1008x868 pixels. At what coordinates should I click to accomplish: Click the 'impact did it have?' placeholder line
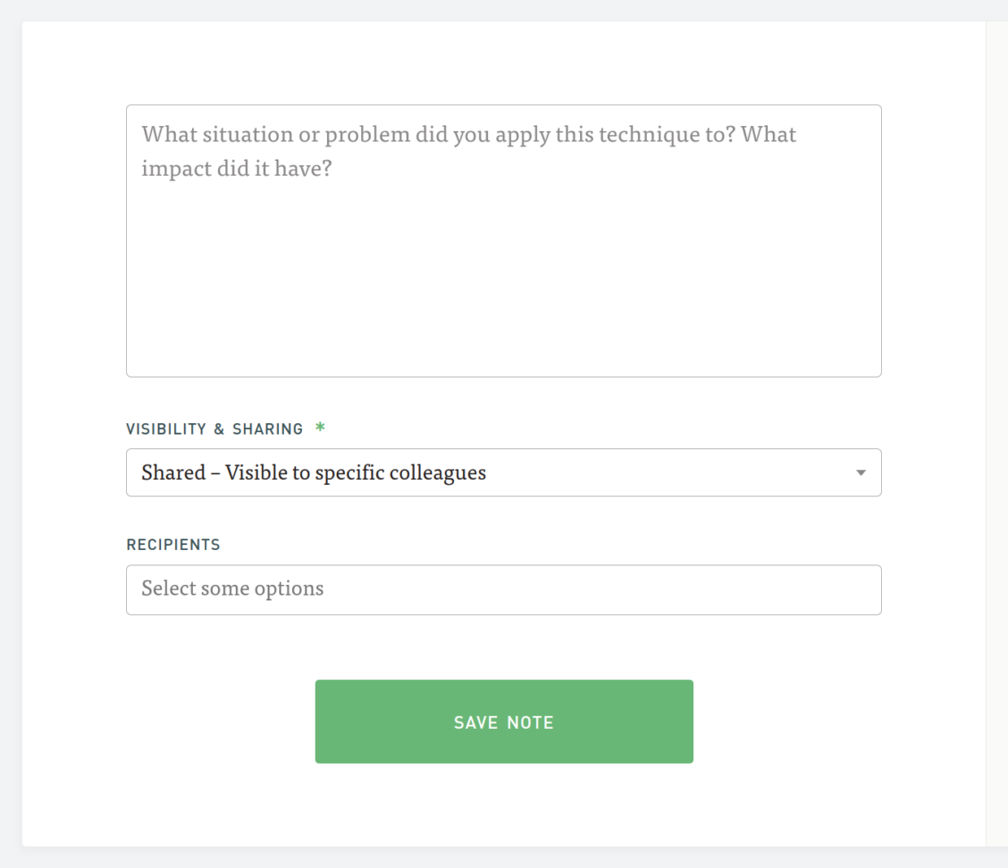237,169
